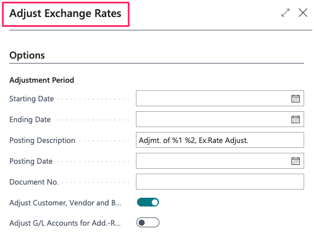Expand the dialog to full screen
Image resolution: width=314 pixels, height=241 pixels.
[286, 13]
